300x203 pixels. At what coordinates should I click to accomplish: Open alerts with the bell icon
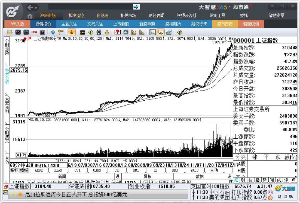pos(107,32)
